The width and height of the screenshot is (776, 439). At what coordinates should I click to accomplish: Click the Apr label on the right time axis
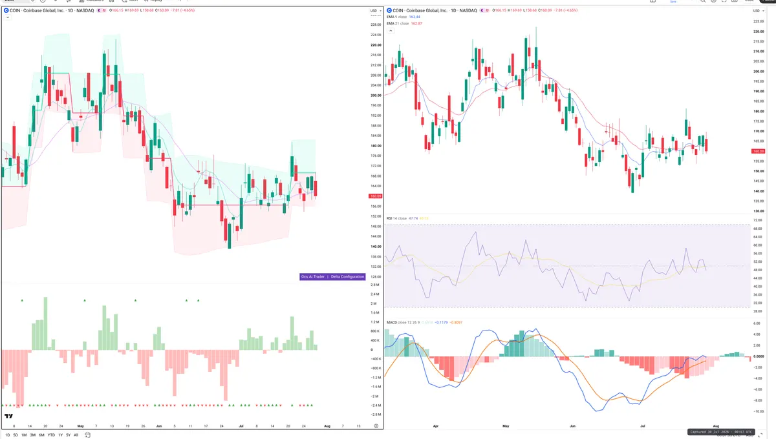(x=436, y=426)
